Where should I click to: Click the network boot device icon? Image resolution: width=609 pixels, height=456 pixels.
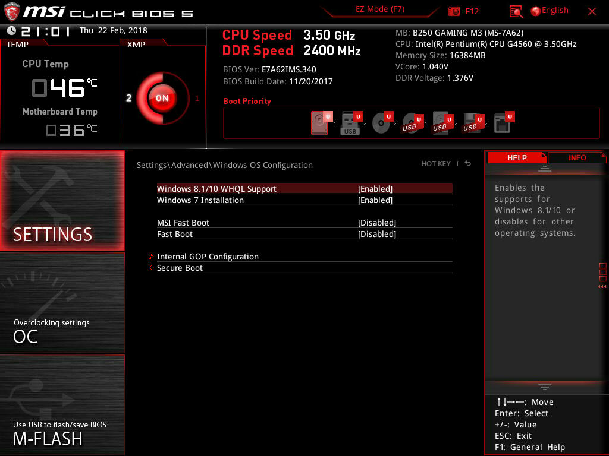(x=503, y=123)
